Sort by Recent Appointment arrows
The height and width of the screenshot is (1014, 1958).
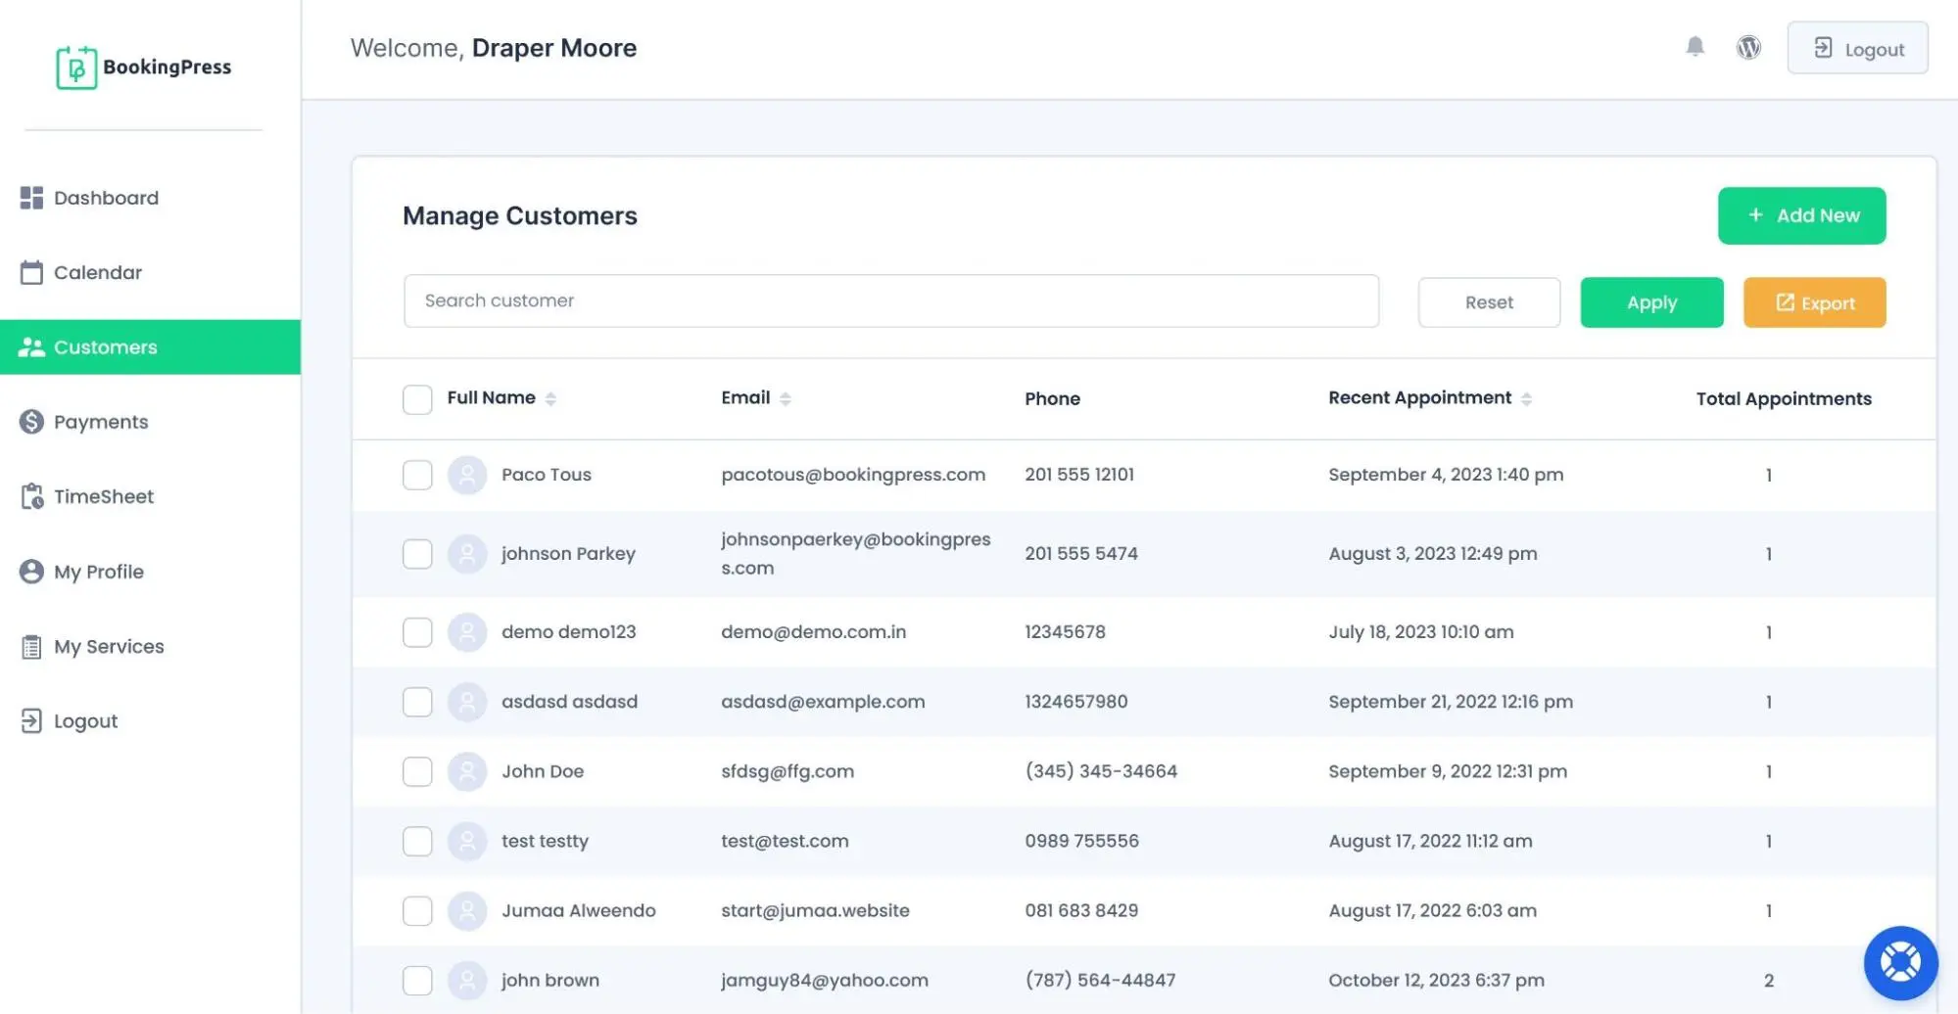point(1526,398)
